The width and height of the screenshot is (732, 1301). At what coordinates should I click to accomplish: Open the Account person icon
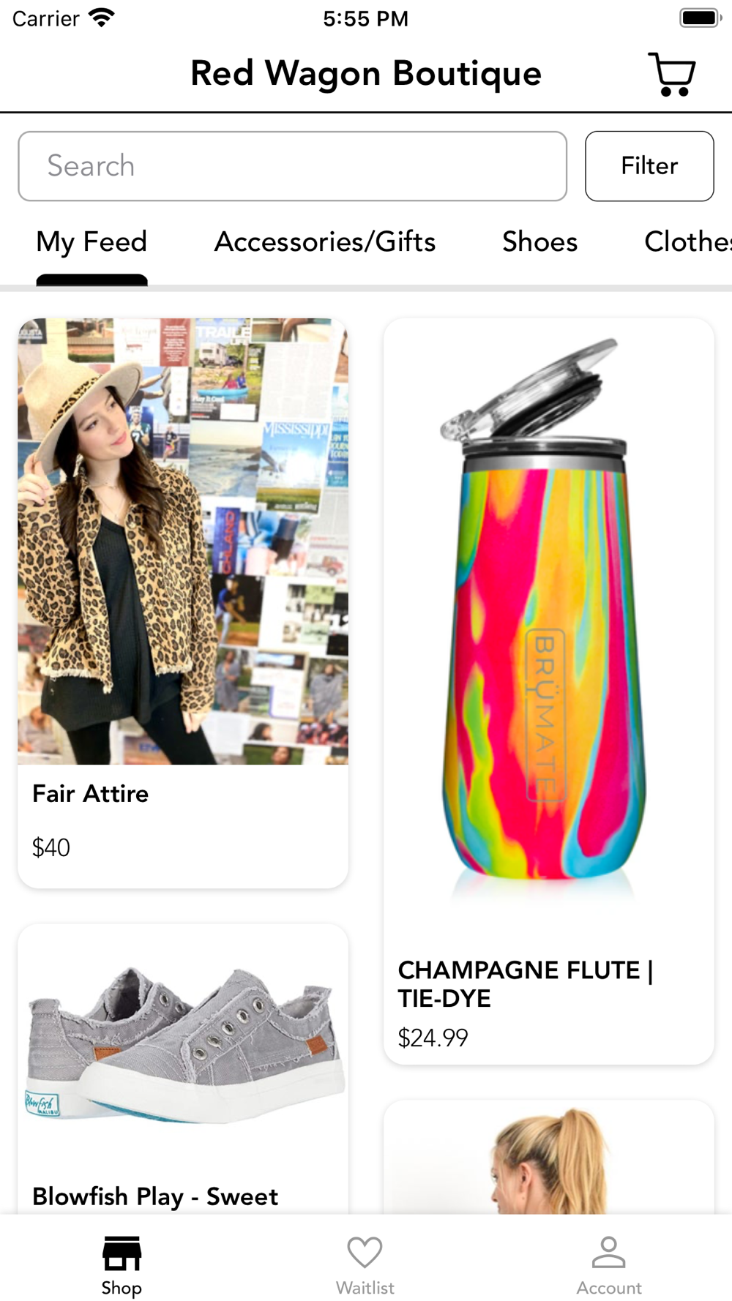[608, 1252]
